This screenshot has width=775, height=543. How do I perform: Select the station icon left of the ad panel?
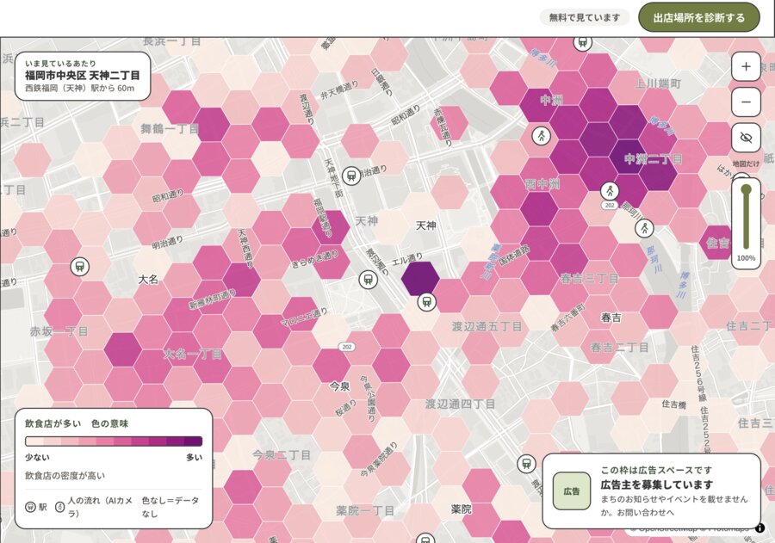(527, 464)
